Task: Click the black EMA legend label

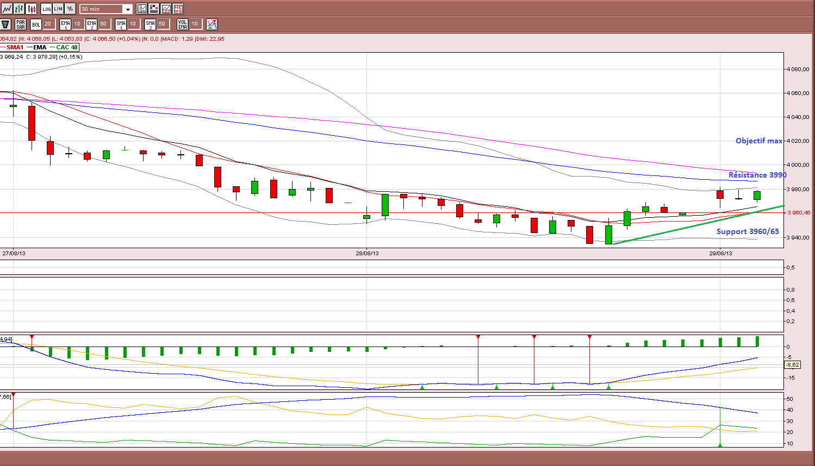Action: click(40, 47)
